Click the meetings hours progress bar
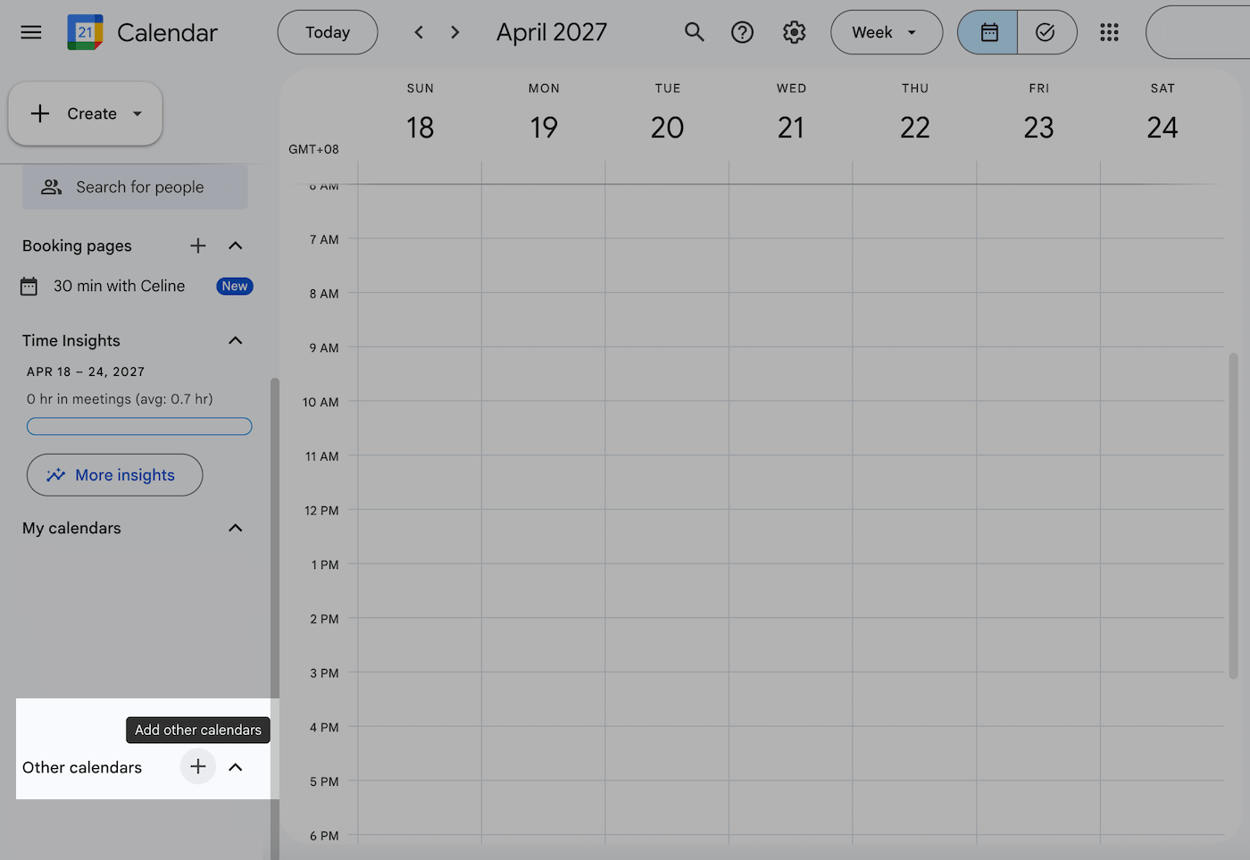Image resolution: width=1250 pixels, height=860 pixels. pos(139,426)
